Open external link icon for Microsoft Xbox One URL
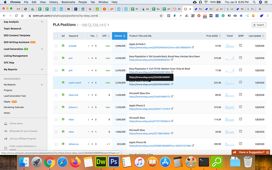This screenshot has height=170, width=272. pyautogui.click(x=172, y=96)
